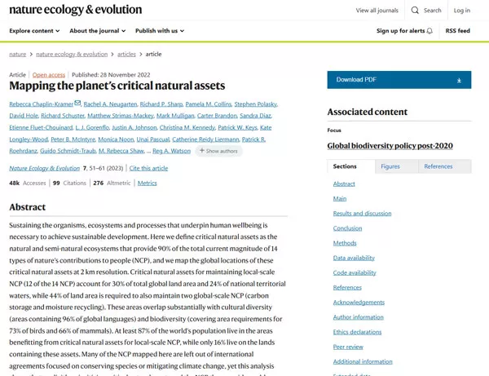Image resolution: width=489 pixels, height=376 pixels.
Task: Click the search magnifier icon
Action: tap(416, 11)
